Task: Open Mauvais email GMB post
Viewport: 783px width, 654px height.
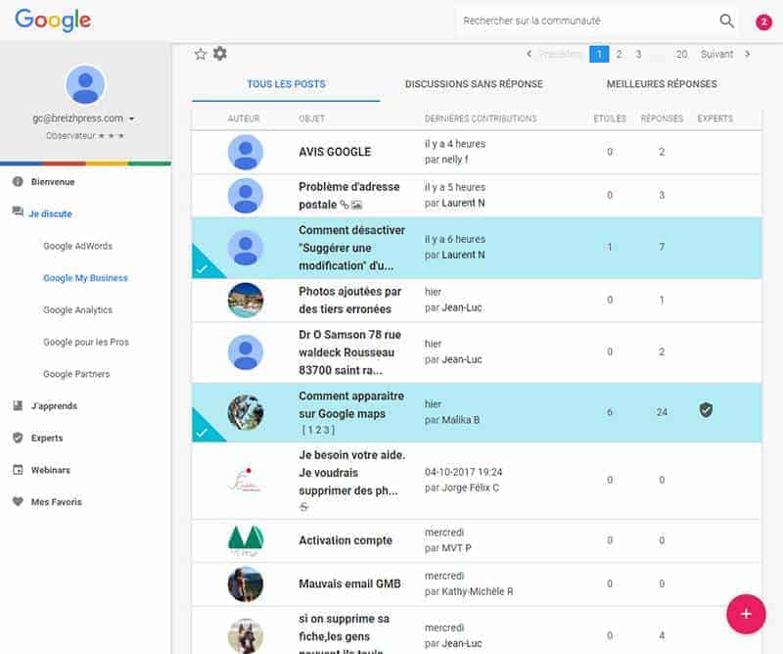Action: (349, 584)
